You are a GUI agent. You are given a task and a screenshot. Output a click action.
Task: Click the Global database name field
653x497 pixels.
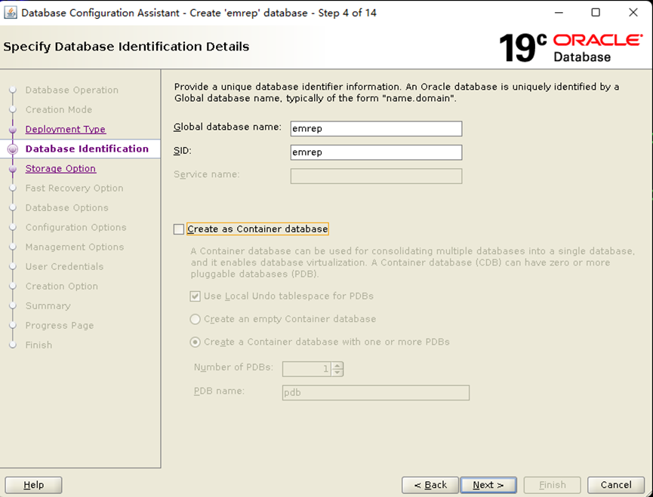click(x=376, y=128)
